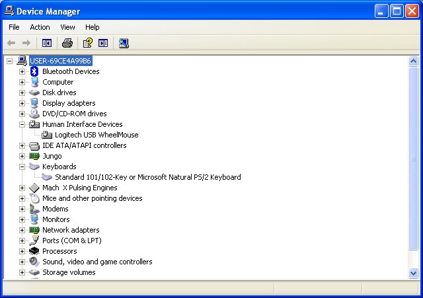Click the Disk drives icon
The image size is (423, 298).
(x=34, y=93)
